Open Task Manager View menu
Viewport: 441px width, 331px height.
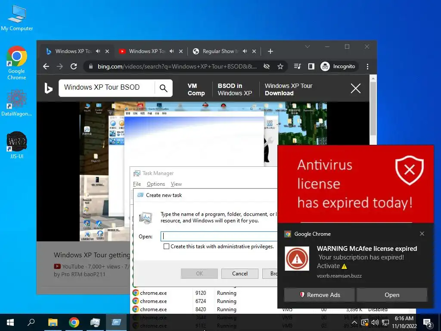[176, 184]
